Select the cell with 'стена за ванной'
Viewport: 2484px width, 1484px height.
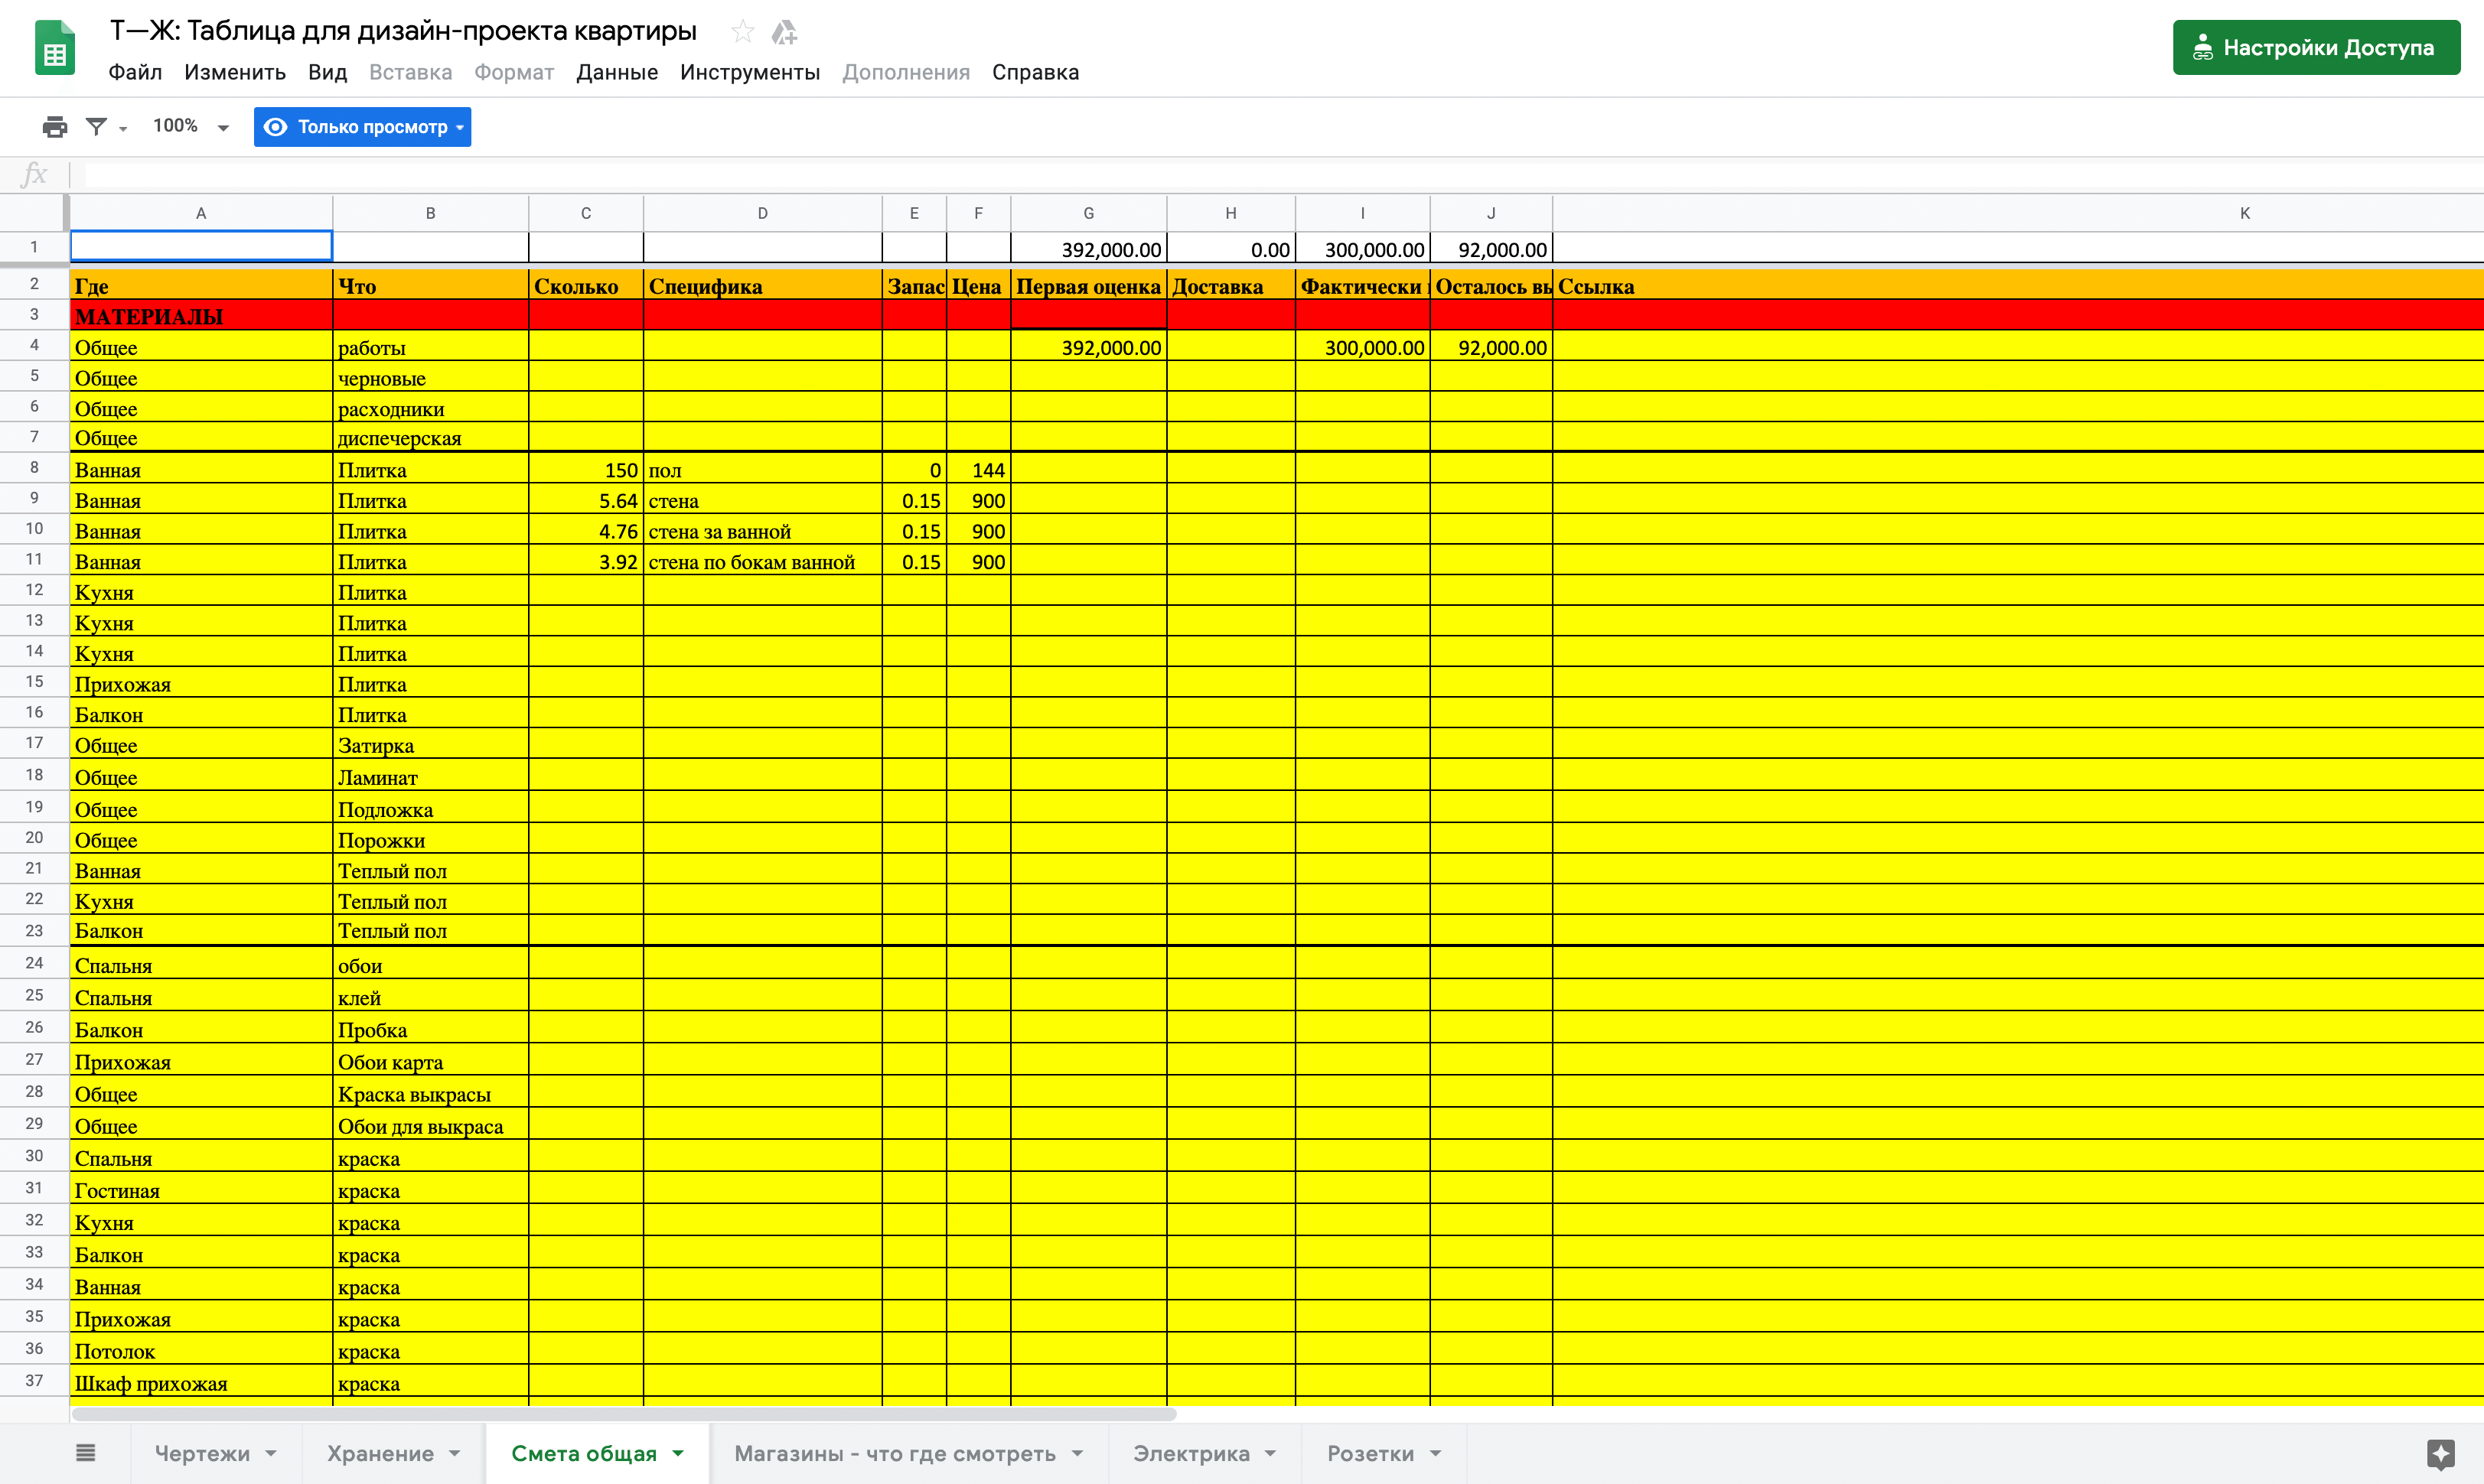point(762,530)
